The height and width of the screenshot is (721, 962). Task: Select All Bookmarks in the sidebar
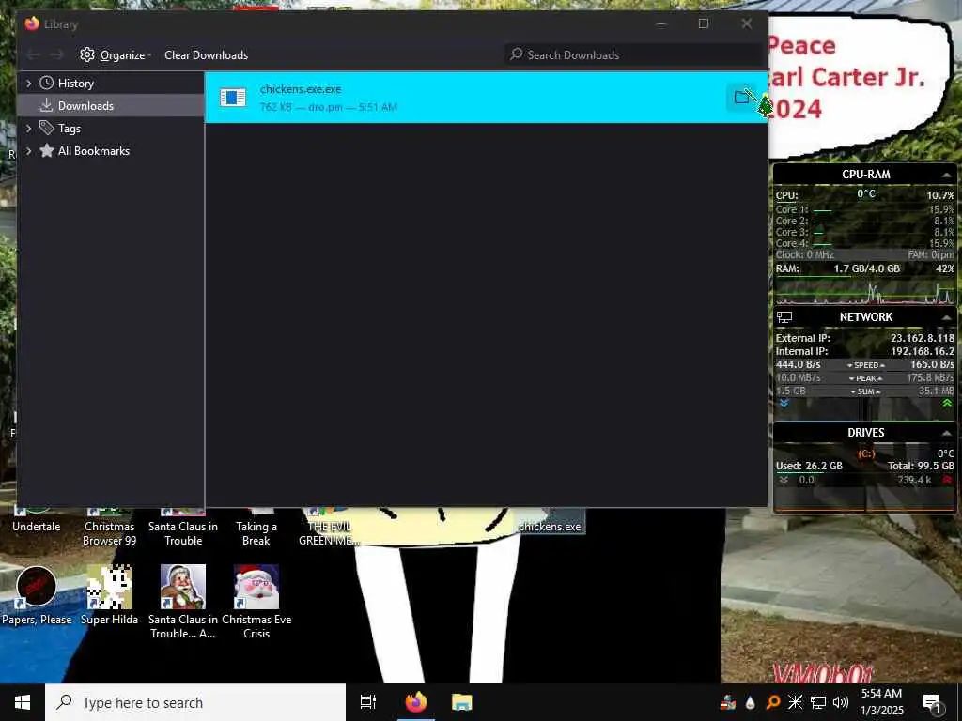click(x=94, y=151)
